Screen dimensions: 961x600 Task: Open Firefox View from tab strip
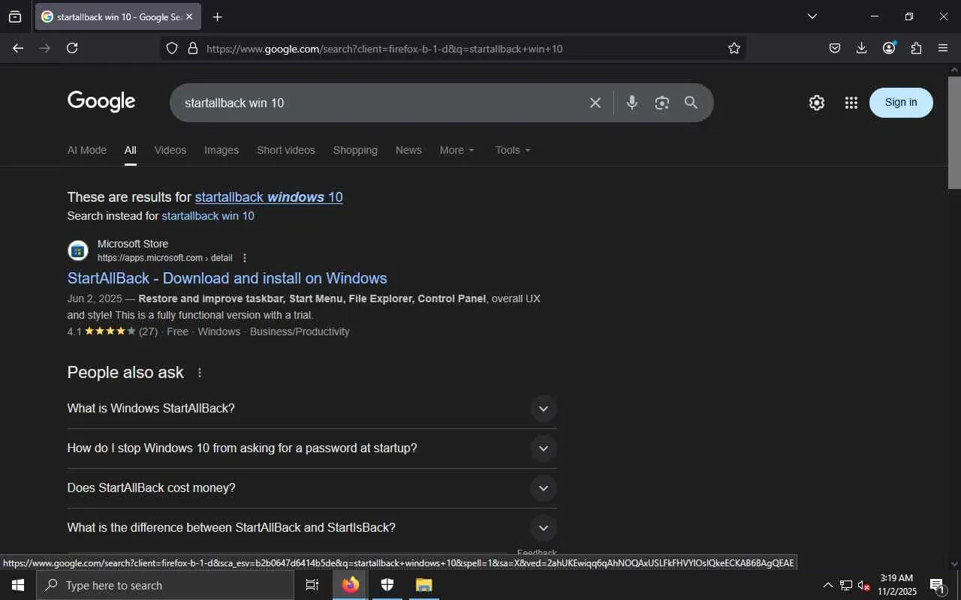[15, 16]
